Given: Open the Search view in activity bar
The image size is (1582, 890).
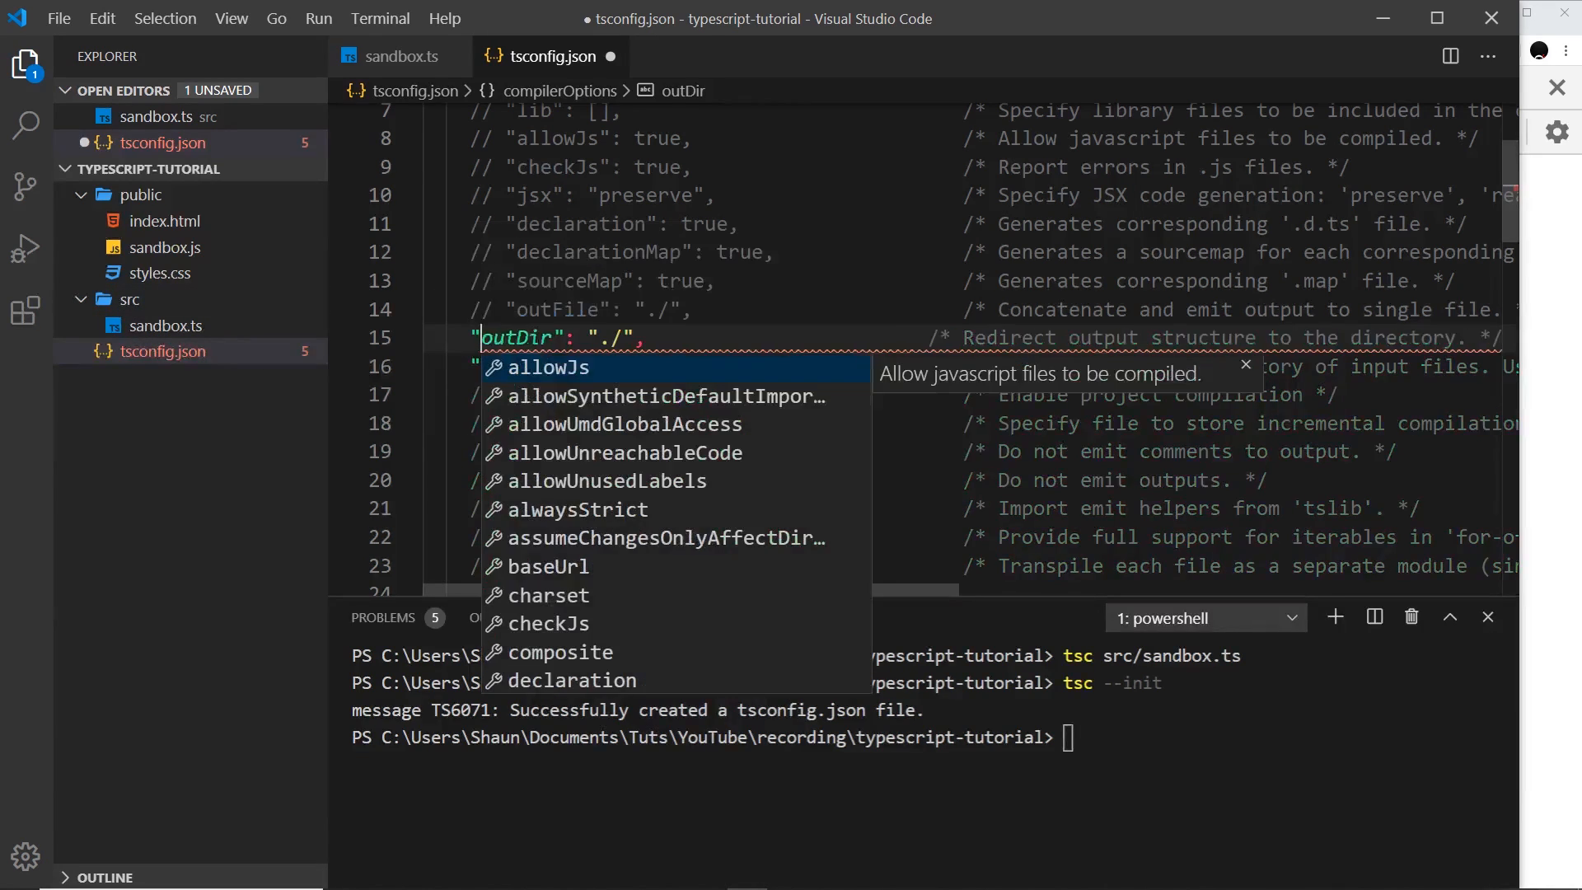Looking at the screenshot, I should (x=26, y=125).
